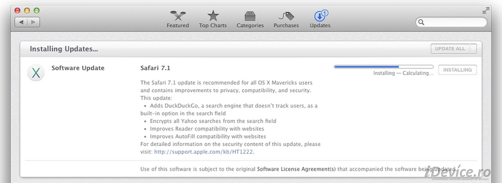Image resolution: width=502 pixels, height=183 pixels.
Task: Go back with the left arrow button
Action: coord(21,22)
